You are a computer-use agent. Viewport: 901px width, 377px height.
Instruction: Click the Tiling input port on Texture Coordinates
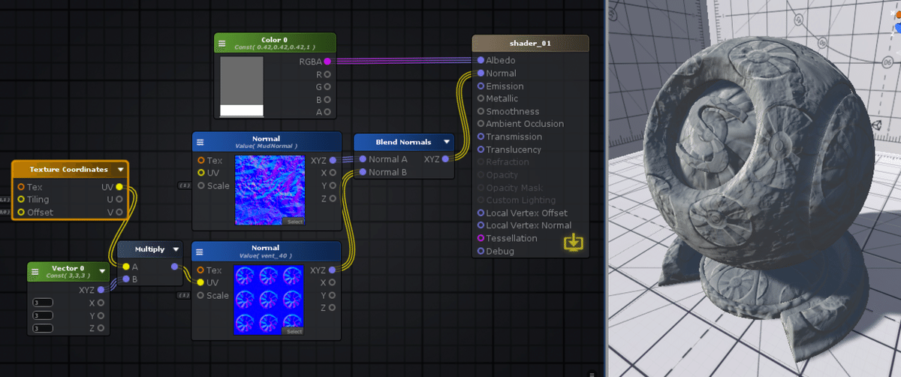[x=21, y=199]
